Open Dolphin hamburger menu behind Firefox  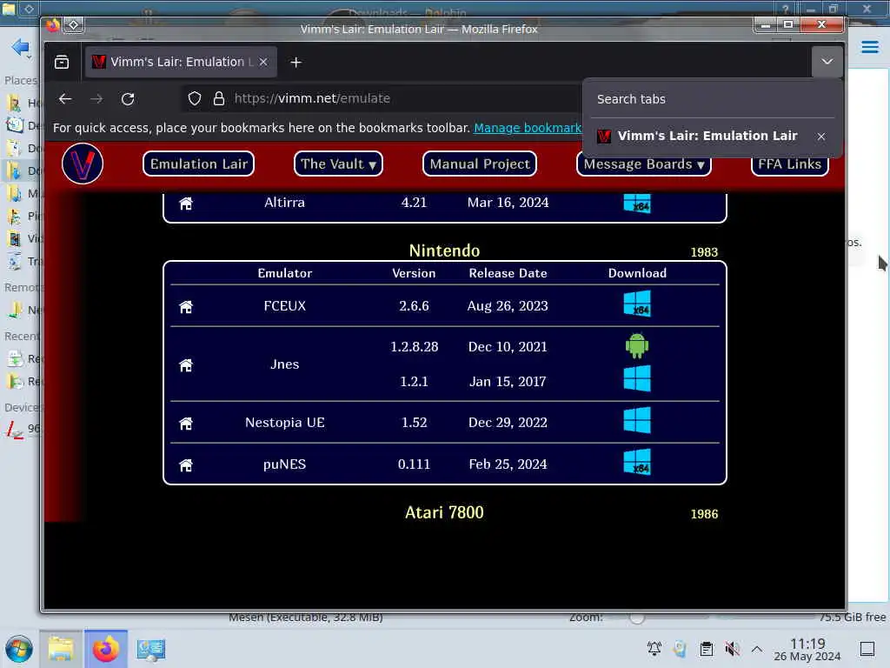869,47
